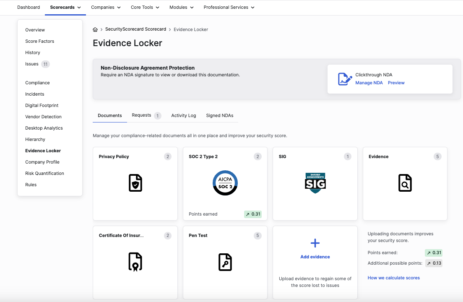Open the Privacy Policy shield document icon

[135, 183]
